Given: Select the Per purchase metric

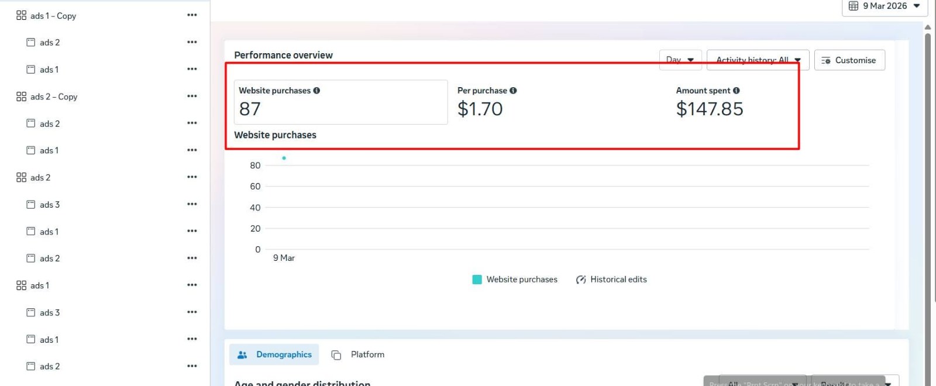Looking at the screenshot, I should [487, 101].
